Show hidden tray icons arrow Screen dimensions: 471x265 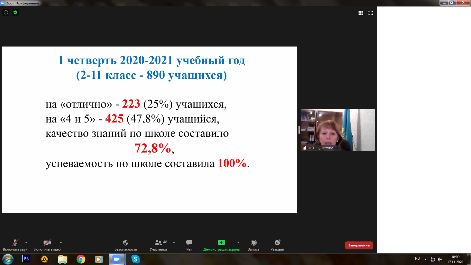click(x=425, y=259)
